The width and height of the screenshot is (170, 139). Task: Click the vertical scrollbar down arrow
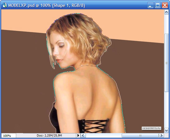[x=167, y=130]
